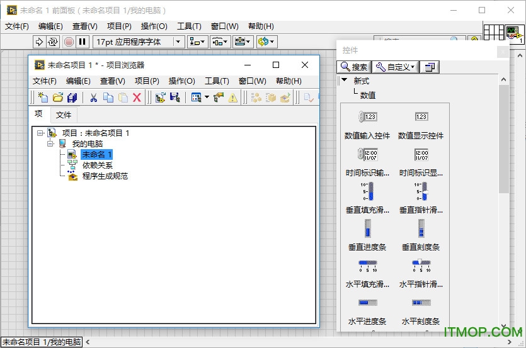Viewport: 526px width, 348px height.
Task: Select horizontal fill slide 水平填充滑...
Action: tap(367, 274)
